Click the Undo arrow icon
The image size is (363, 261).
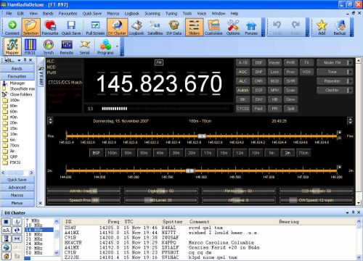(277, 25)
